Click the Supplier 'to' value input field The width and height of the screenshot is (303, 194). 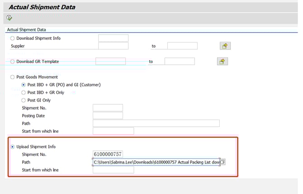click(x=182, y=46)
